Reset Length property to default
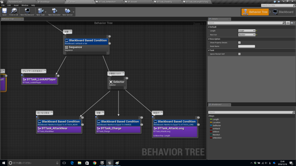 coord(256,31)
